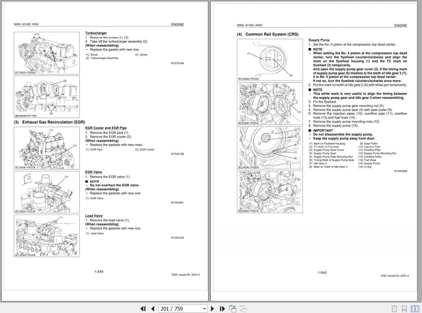Select the Common Rail System (CRS) heading
This screenshot has height=313, width=422.
click(268, 34)
